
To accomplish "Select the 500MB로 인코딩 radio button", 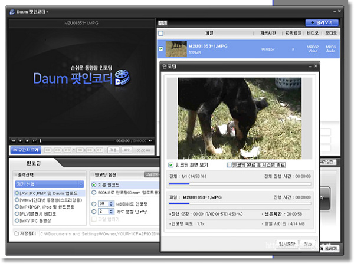I will click(94, 193).
